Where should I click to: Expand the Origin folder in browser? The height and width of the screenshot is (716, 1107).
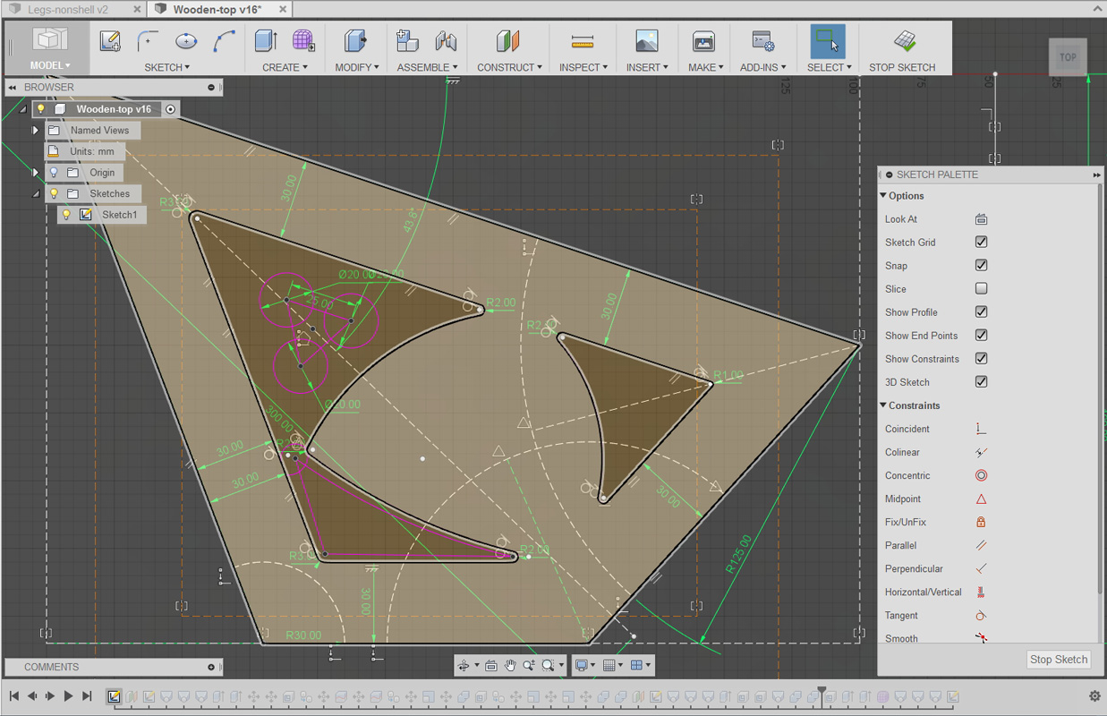pos(36,173)
